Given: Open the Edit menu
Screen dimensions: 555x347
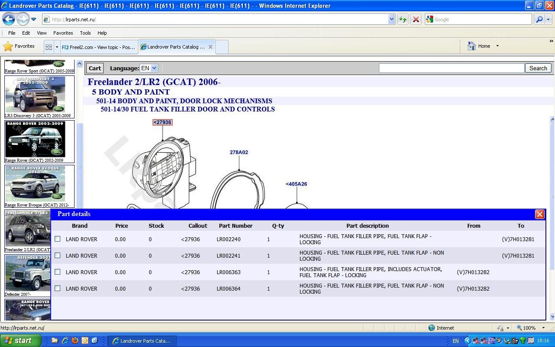Looking at the screenshot, I should [26, 33].
